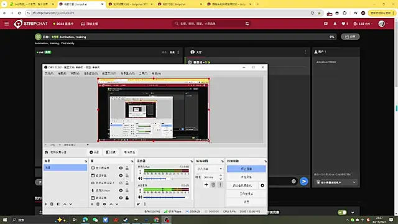Viewport: 398px width, 224px height.
Task: Expand the 给小费最多的用户 dropdown
Action: [x=336, y=182]
